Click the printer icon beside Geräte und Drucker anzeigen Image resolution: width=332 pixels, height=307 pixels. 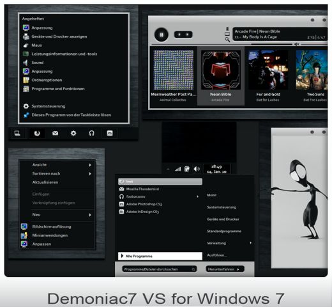26,36
